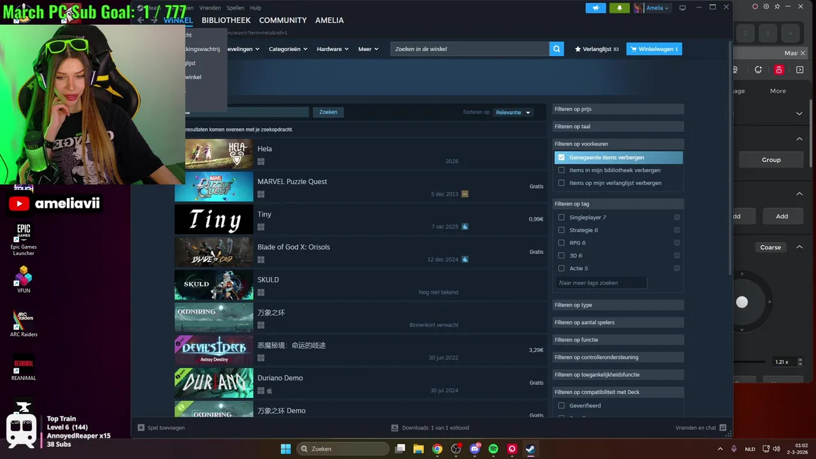816x459 pixels.
Task: Click the Zoeken button beside the term field
Action: (x=328, y=112)
